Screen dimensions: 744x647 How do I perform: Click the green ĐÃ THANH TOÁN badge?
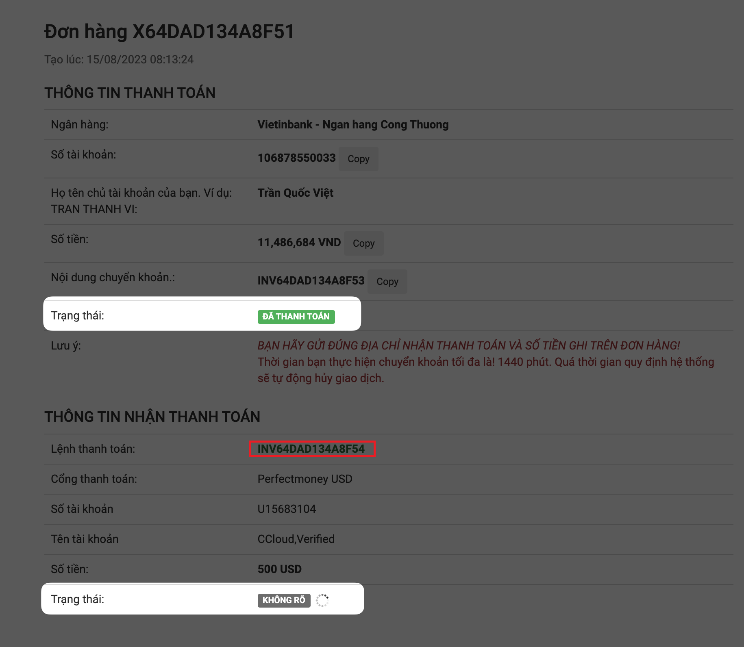point(296,317)
